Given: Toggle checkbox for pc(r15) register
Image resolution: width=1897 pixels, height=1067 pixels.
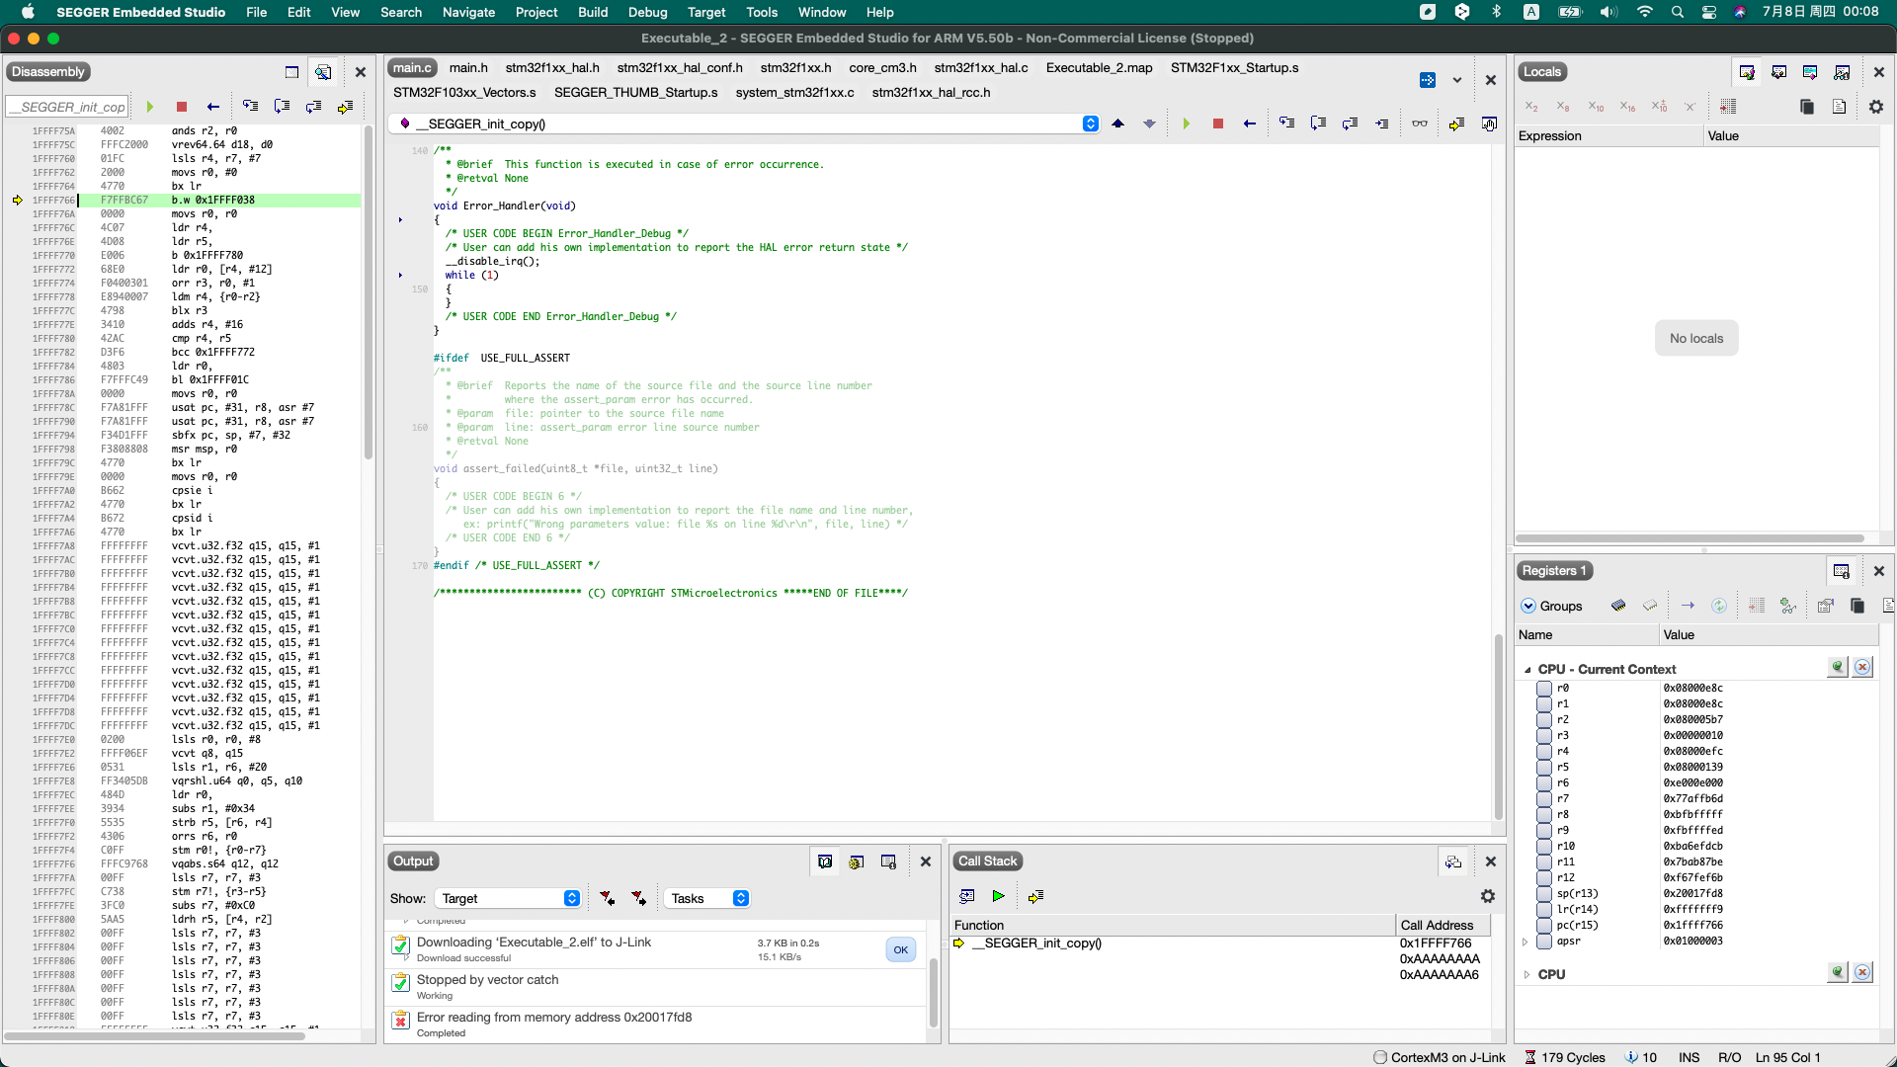Looking at the screenshot, I should click(1544, 925).
